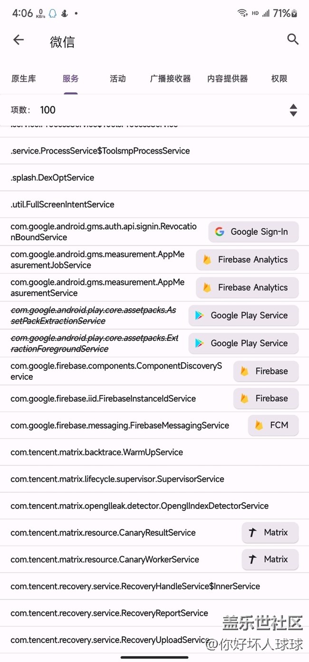
Task: Open the .splash.DexOptService row
Action: [154, 178]
